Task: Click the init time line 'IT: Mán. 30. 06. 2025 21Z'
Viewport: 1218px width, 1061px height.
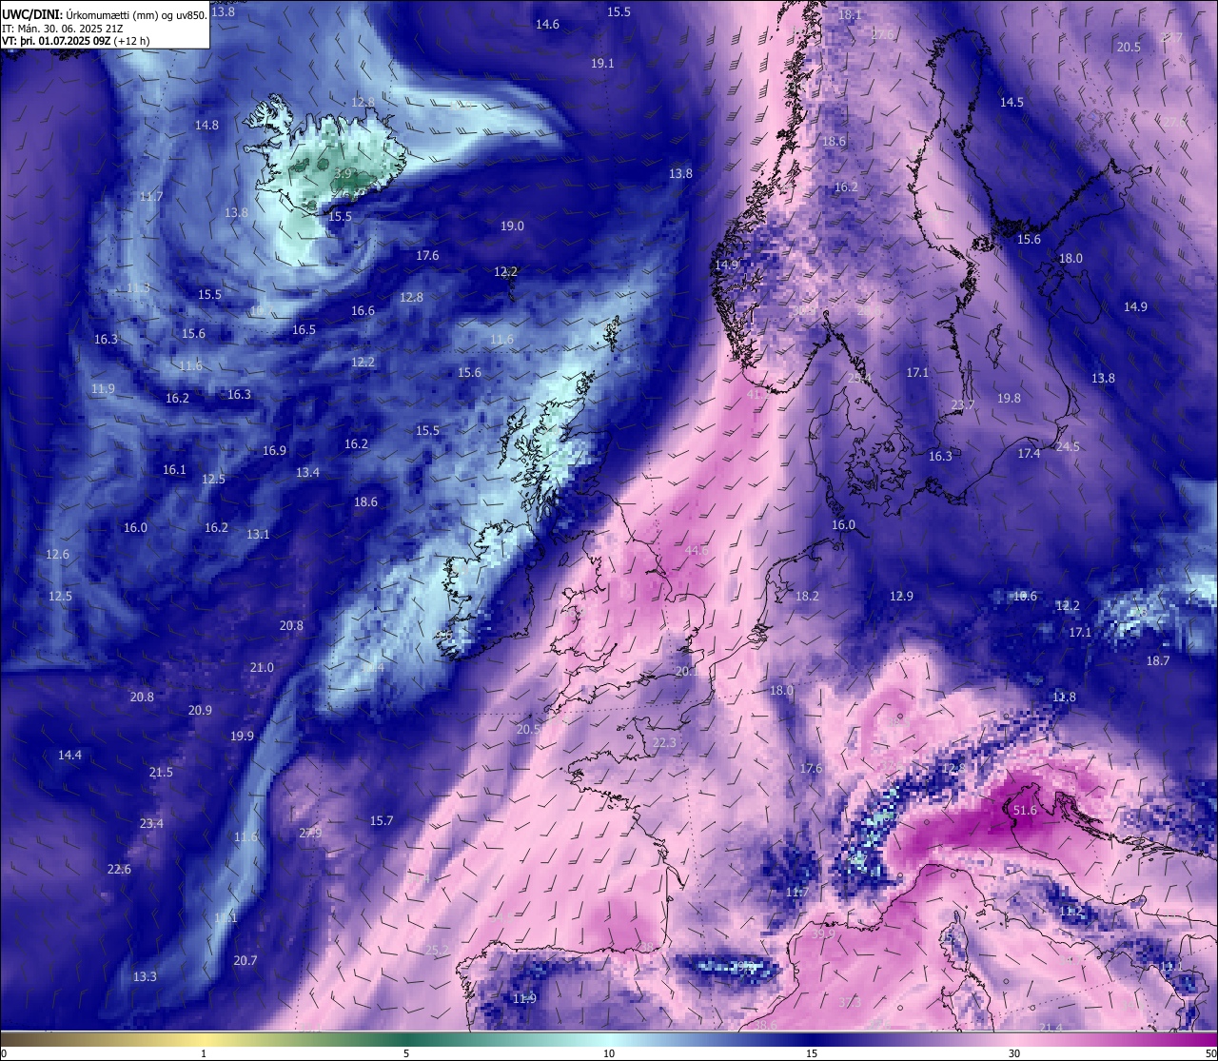Action: tap(62, 29)
